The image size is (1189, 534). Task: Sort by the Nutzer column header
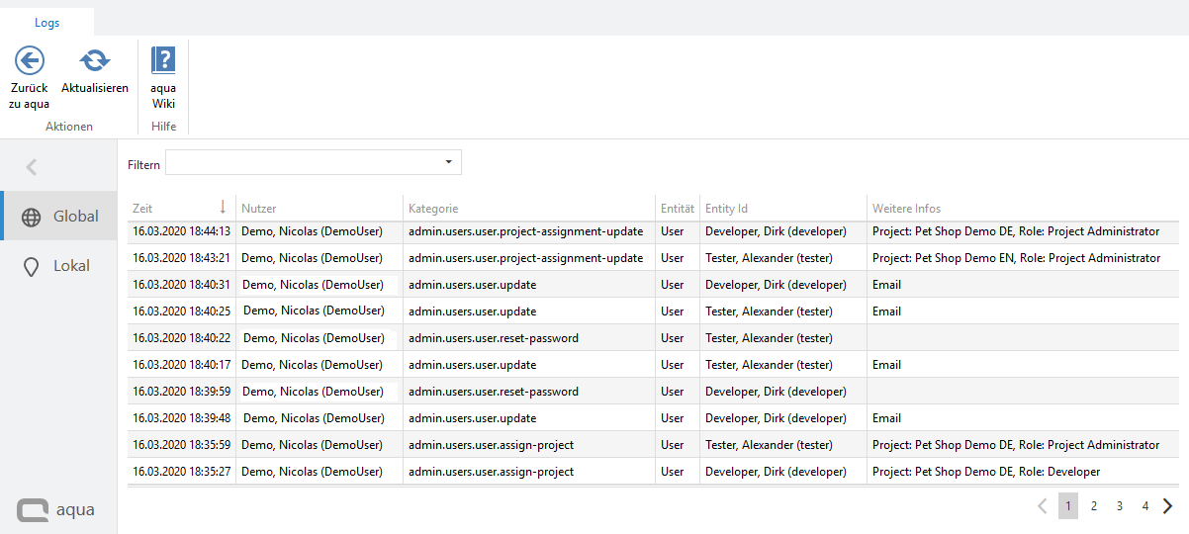coord(259,209)
